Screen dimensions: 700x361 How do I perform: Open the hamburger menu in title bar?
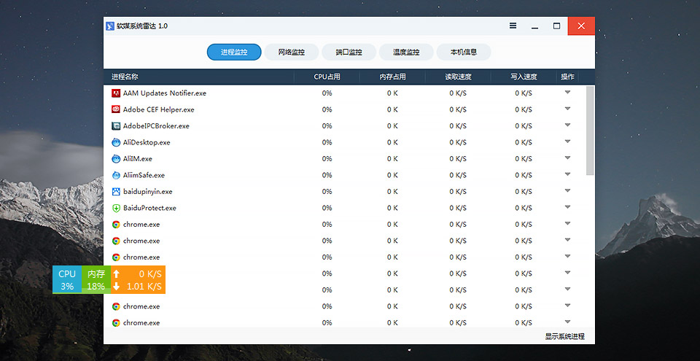pos(513,26)
